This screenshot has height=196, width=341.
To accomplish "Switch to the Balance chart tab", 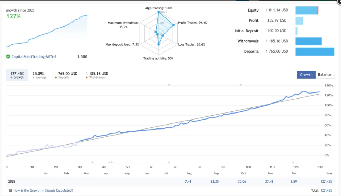I will (x=324, y=75).
